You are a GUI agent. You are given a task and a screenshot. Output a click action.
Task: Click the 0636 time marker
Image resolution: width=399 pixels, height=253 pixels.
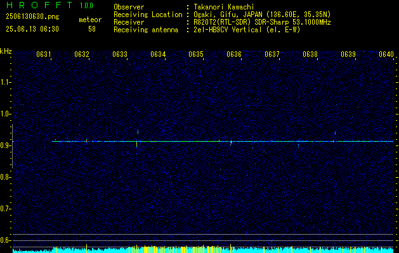[234, 54]
